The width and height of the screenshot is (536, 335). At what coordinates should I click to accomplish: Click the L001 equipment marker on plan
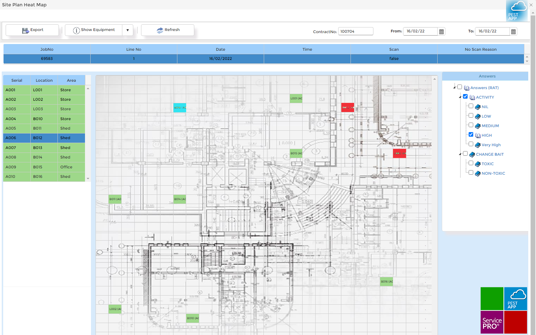tap(296, 98)
